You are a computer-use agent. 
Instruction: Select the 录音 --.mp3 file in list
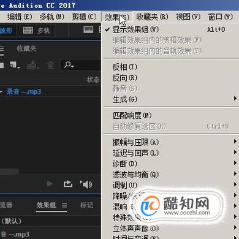click(x=24, y=91)
